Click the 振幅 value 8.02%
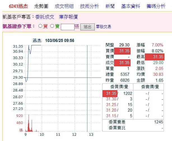The height and width of the screenshot is (141, 172). click(x=157, y=51)
